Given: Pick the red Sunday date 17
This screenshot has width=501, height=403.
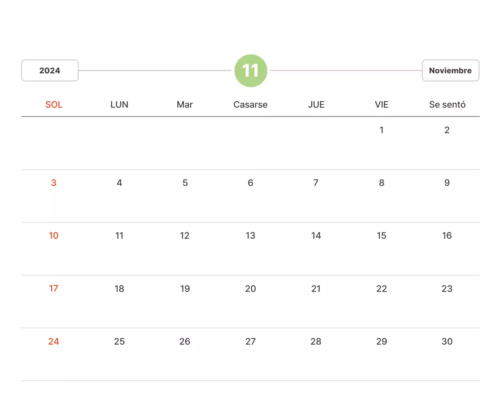Looking at the screenshot, I should pyautogui.click(x=54, y=288).
